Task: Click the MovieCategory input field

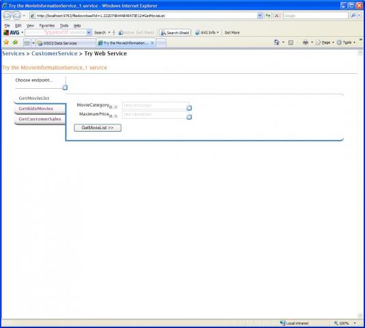Action: 154,105
